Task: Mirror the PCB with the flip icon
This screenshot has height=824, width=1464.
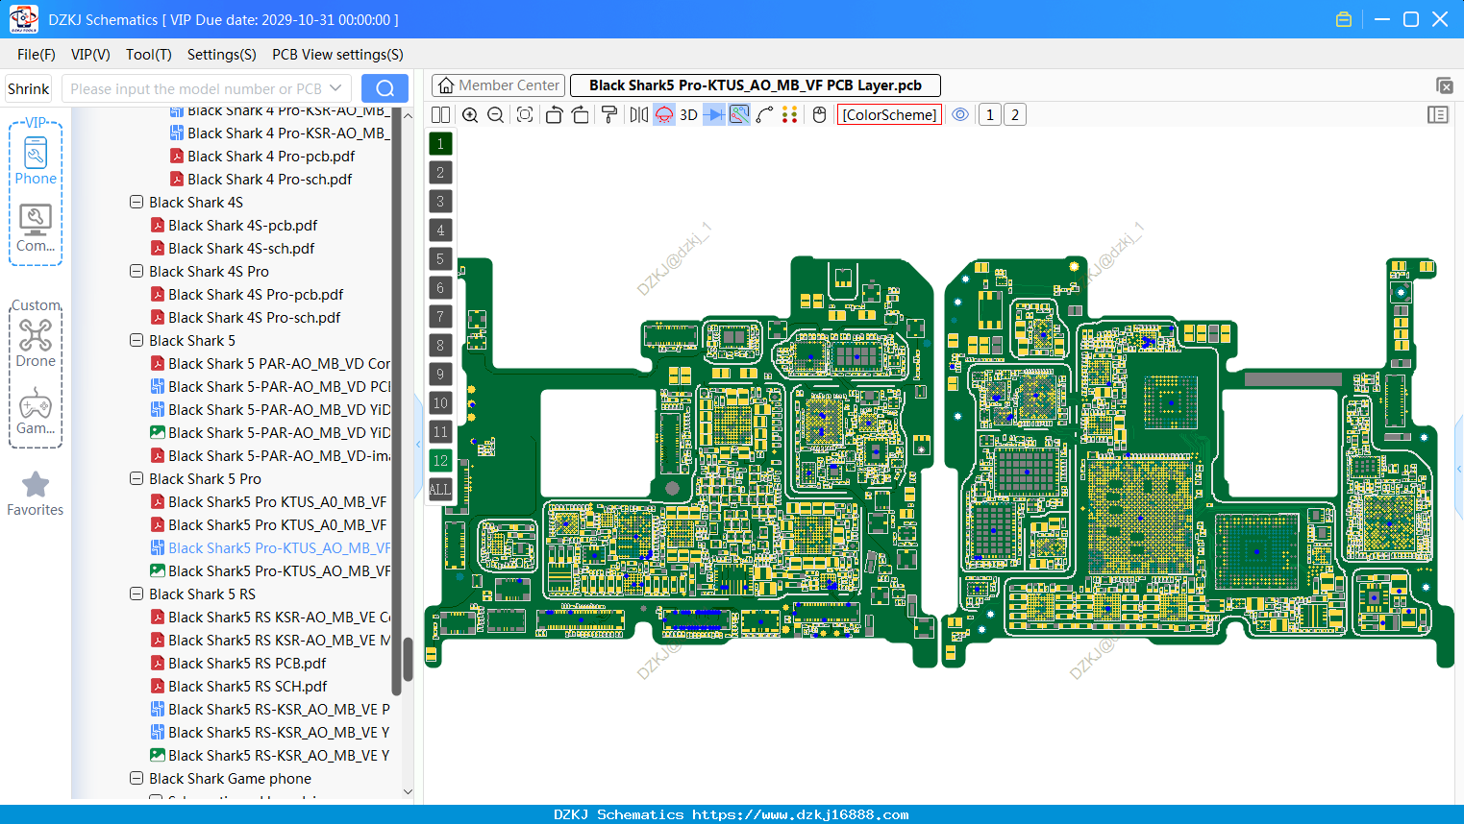Action: (639, 114)
